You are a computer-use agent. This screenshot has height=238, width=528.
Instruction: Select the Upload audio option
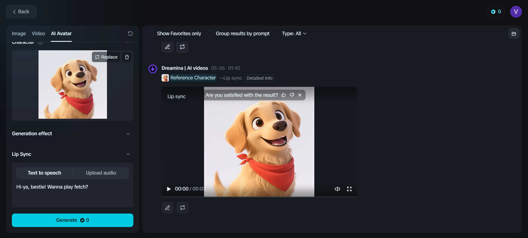pos(101,173)
